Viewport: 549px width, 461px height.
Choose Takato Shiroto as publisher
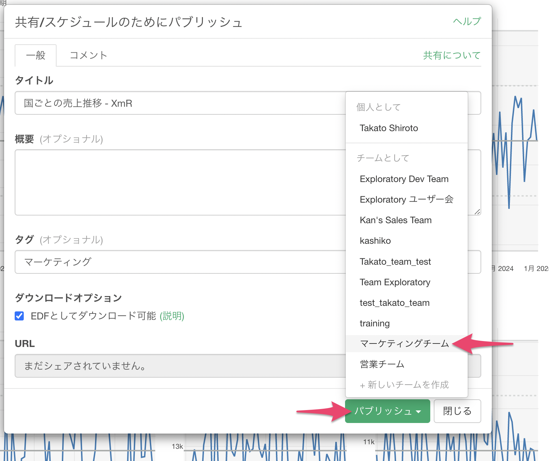pos(389,128)
